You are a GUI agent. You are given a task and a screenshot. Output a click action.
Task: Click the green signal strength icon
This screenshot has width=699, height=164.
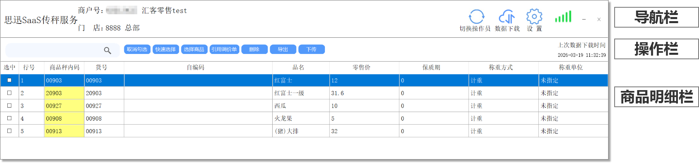point(563,17)
